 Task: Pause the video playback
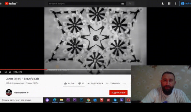[1, 72]
